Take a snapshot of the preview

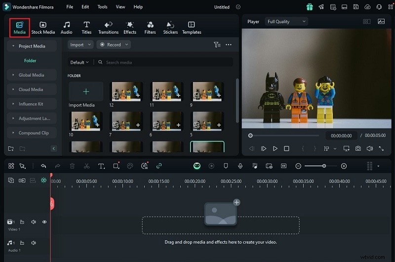click(358, 148)
